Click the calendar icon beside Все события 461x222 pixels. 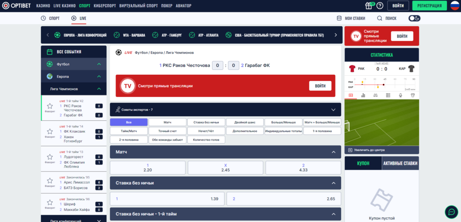point(50,52)
